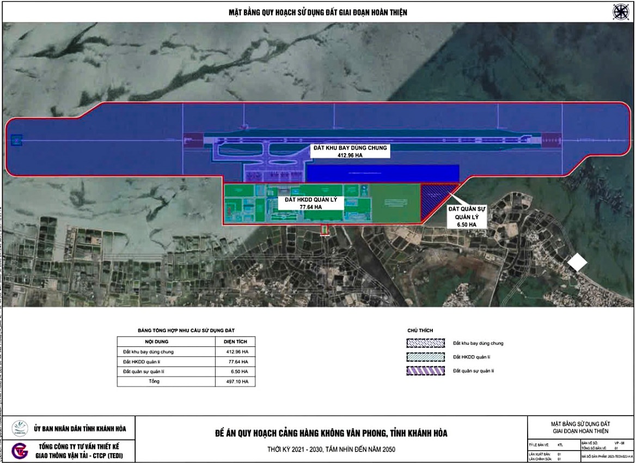This screenshot has width=636, height=463.
Task: Click the compass rose icon in top-right corner
Action: pos(620,11)
